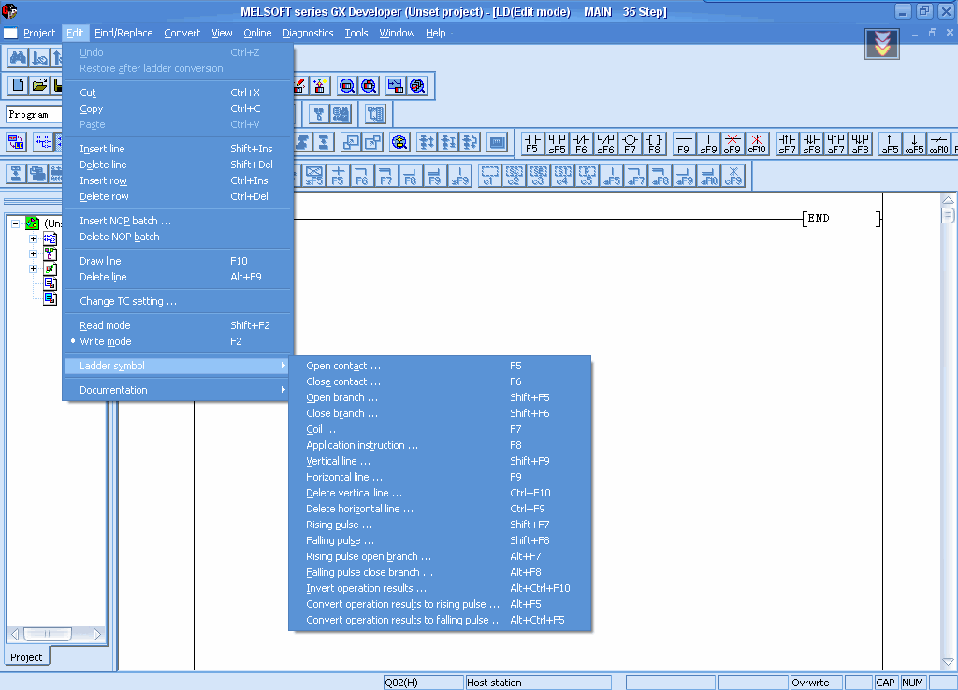Click the c1 SFC symbol toolbar icon
Screen dimensions: 958x690
tap(489, 176)
